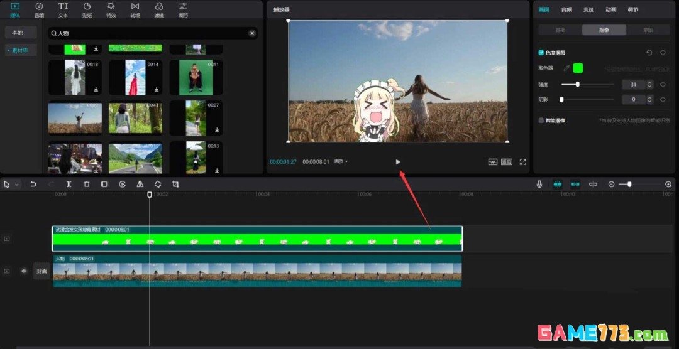The height and width of the screenshot is (349, 679).
Task: Click the delete (trash) icon in timeline toolbar
Action: [87, 185]
